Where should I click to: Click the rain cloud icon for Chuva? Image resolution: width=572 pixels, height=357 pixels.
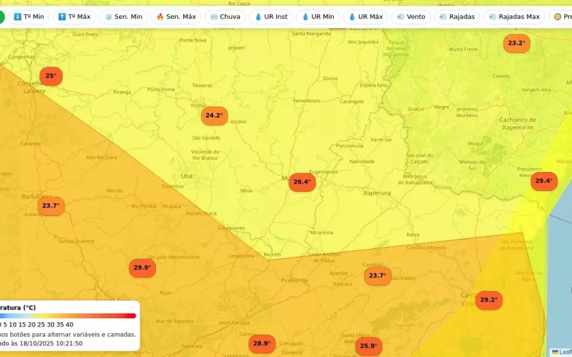pos(214,16)
